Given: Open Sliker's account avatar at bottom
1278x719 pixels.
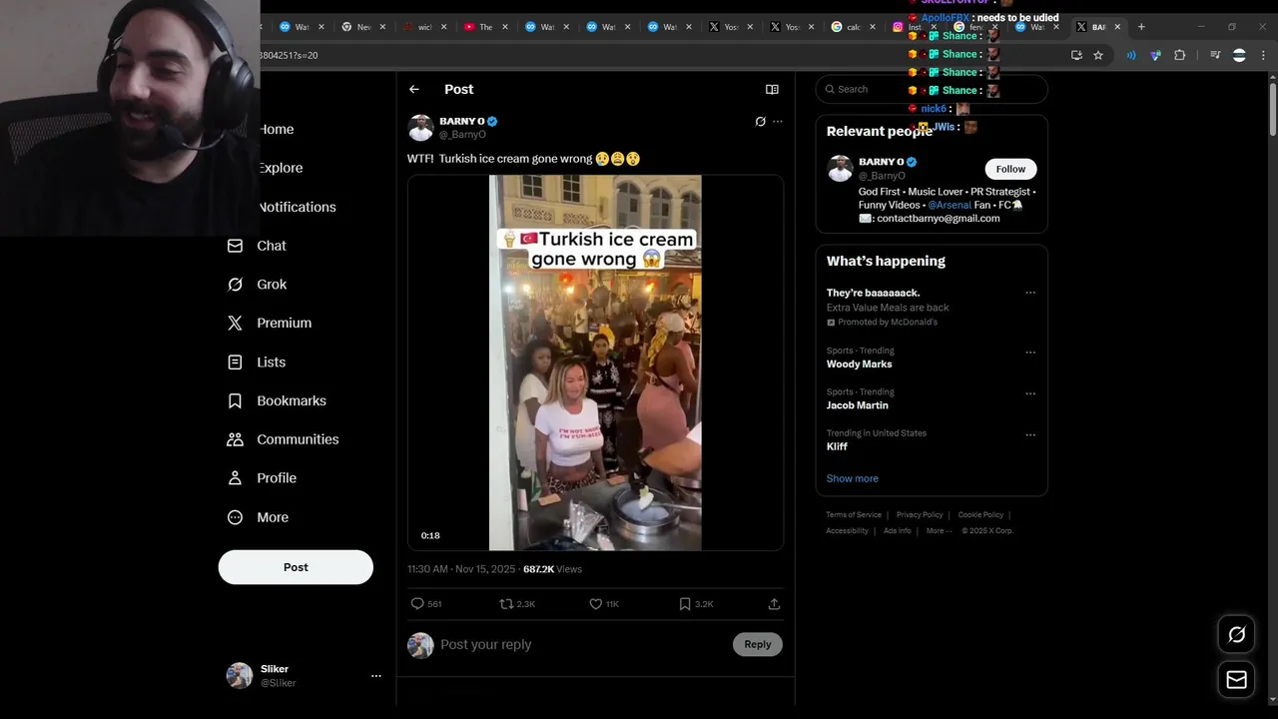Looking at the screenshot, I should pos(240,676).
